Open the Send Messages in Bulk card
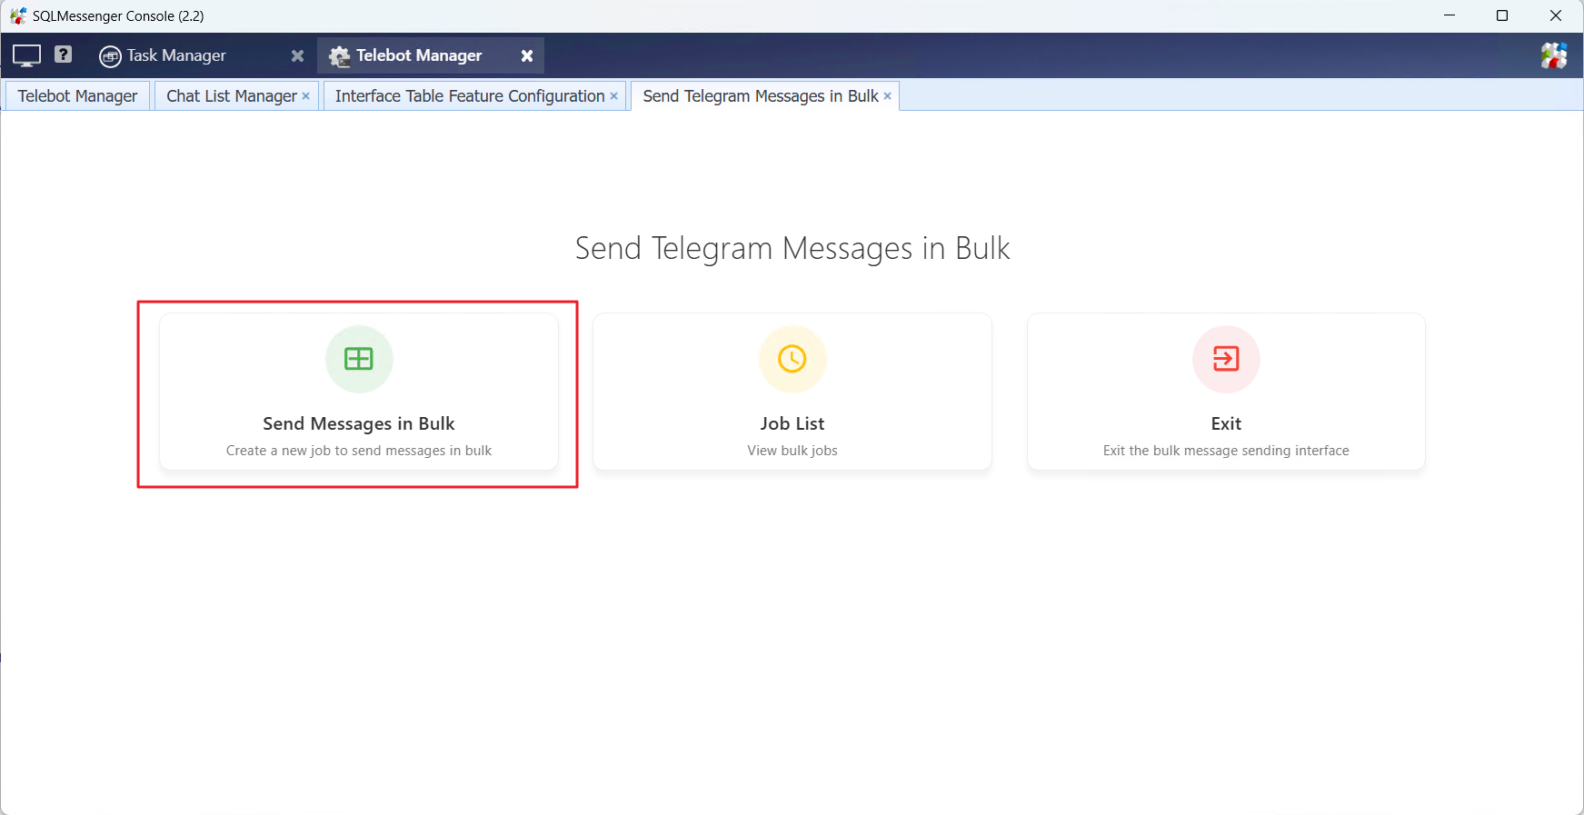Viewport: 1584px width, 815px height. 359,392
